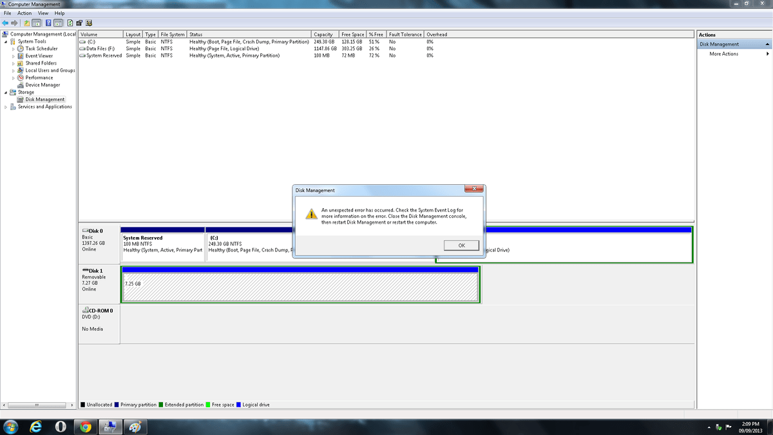
Task: Toggle the Show/Hide Console Tree toolbar icon
Action: click(37, 23)
